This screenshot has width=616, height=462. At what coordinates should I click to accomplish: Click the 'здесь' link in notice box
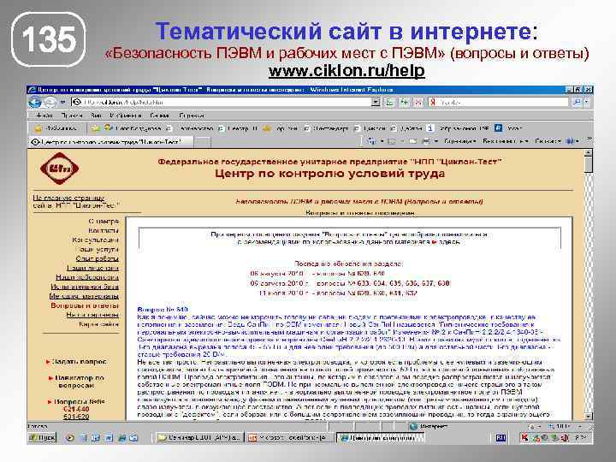click(449, 242)
